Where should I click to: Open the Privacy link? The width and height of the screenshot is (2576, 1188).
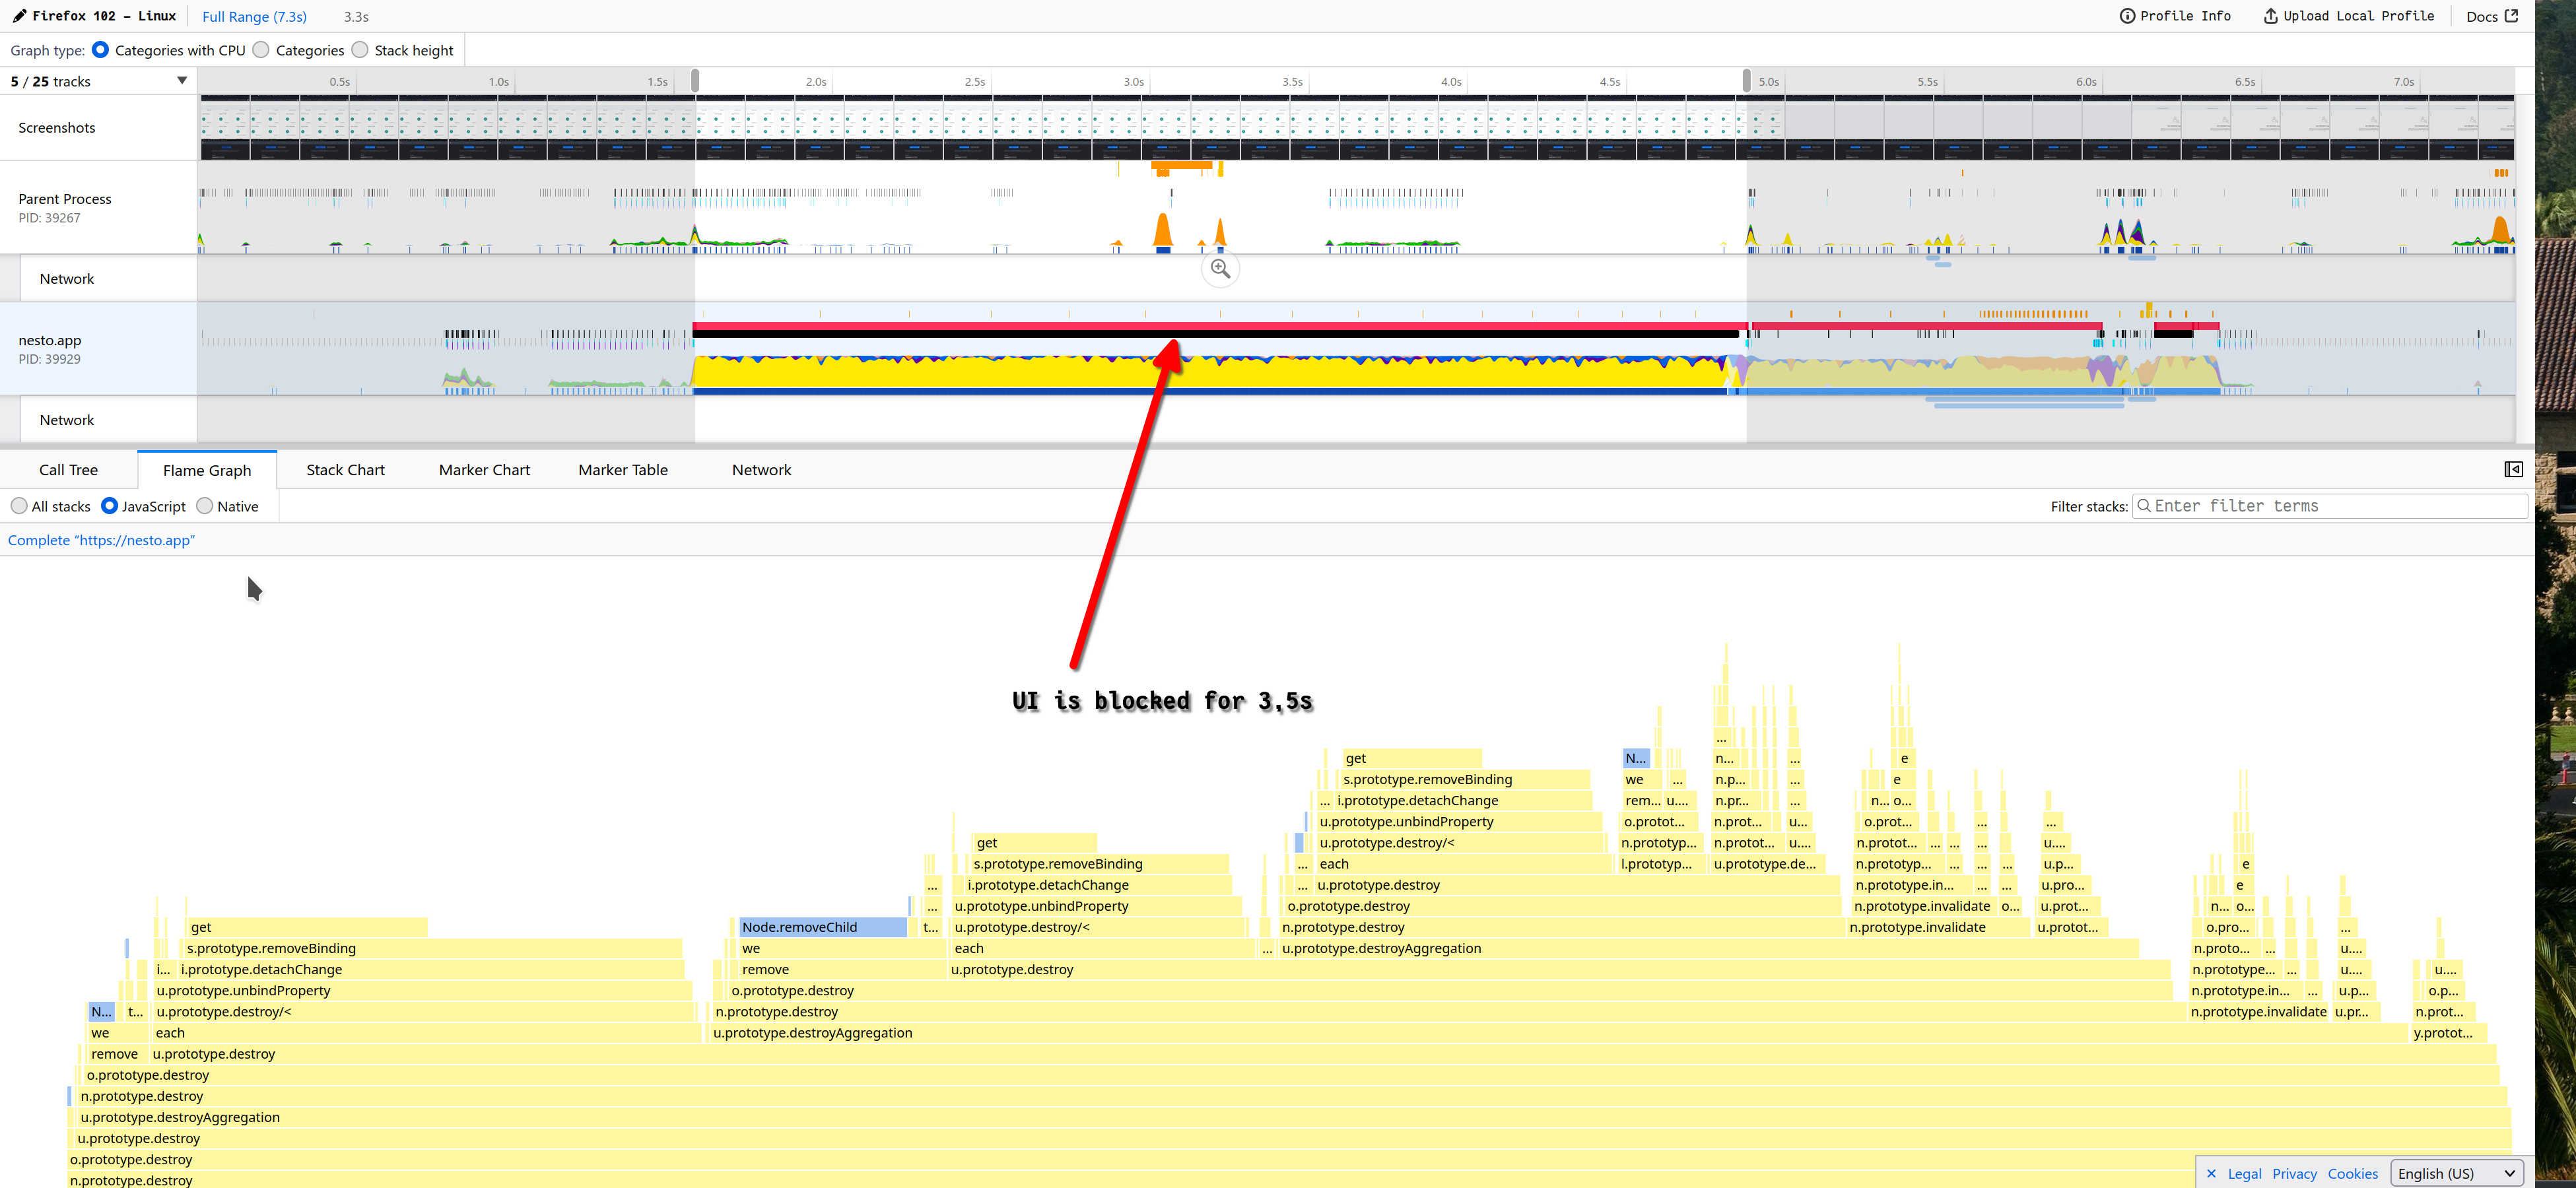click(2294, 1173)
